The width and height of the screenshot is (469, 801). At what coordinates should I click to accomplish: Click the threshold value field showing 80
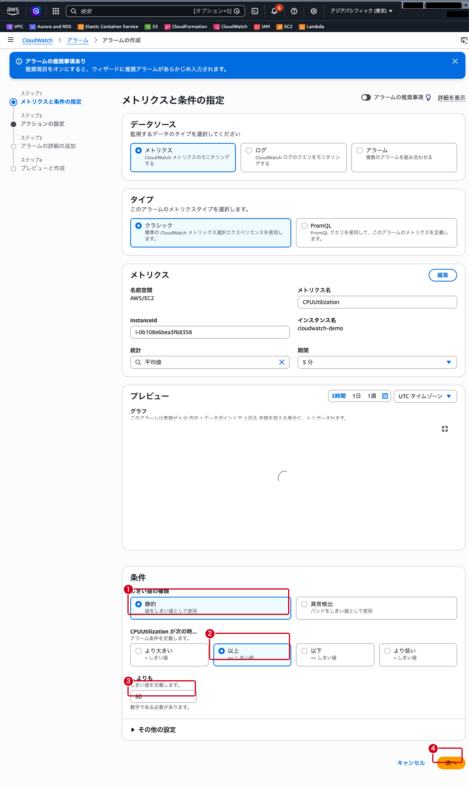click(x=163, y=696)
